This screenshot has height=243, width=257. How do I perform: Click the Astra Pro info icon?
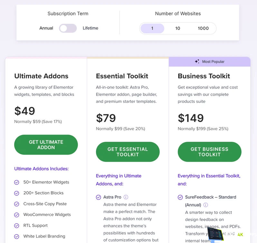point(126,197)
